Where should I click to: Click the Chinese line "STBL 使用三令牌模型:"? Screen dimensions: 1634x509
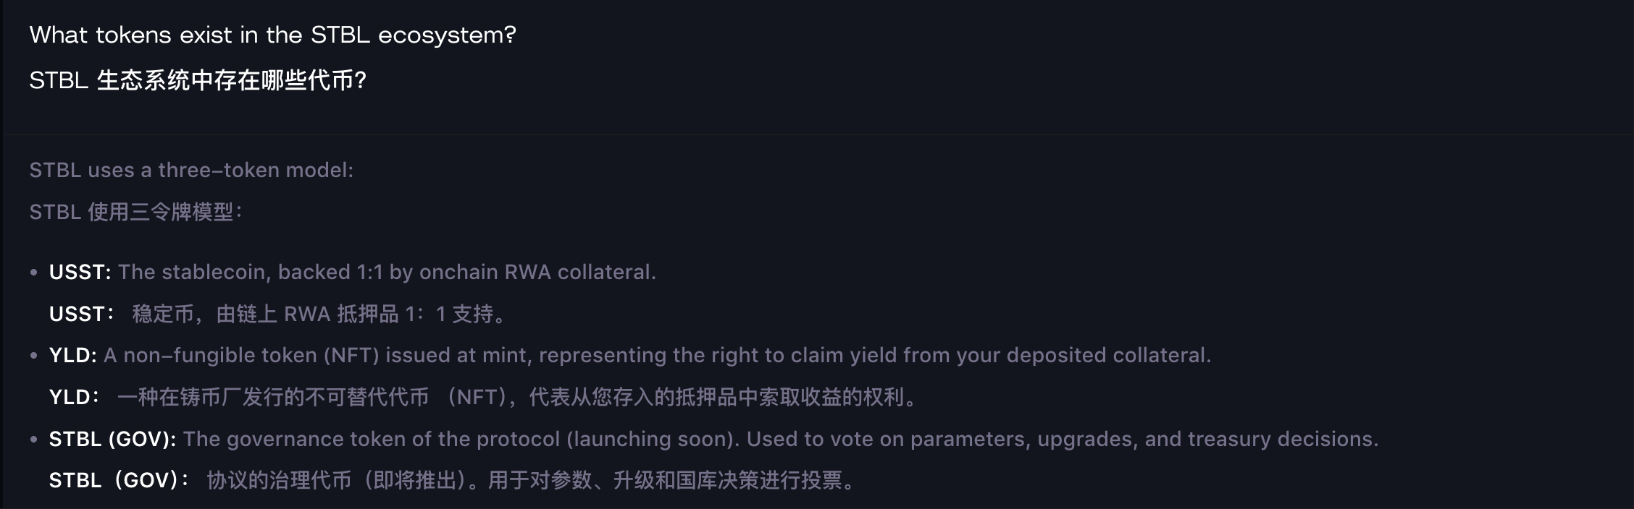click(135, 212)
